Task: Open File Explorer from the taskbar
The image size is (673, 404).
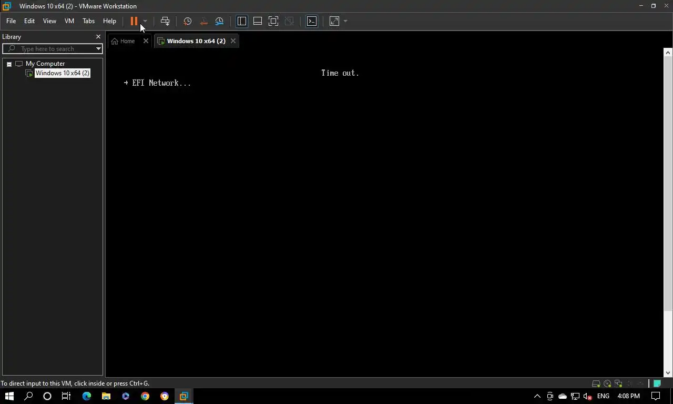Action: tap(106, 396)
